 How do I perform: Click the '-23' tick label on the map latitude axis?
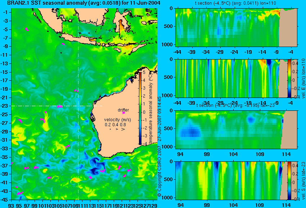[x=5, y=106]
